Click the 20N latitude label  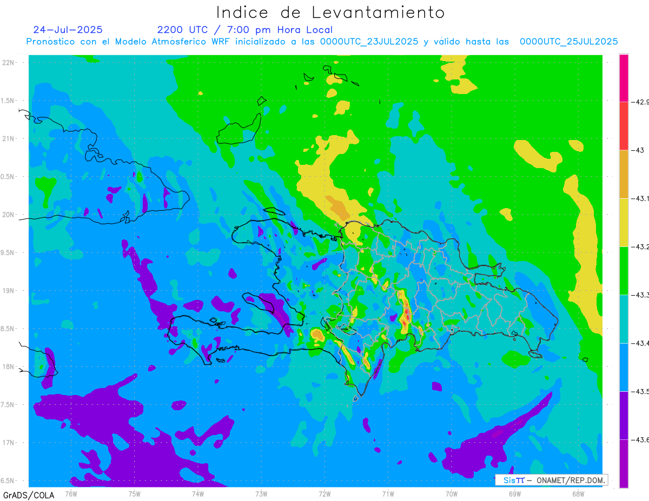9,215
